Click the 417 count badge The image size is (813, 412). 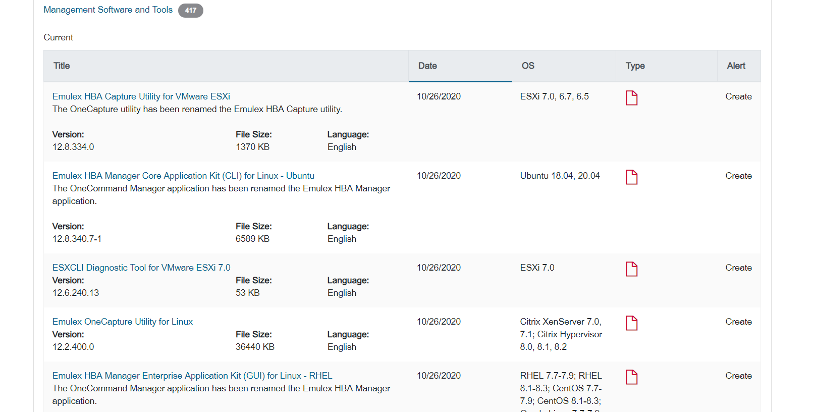click(190, 11)
